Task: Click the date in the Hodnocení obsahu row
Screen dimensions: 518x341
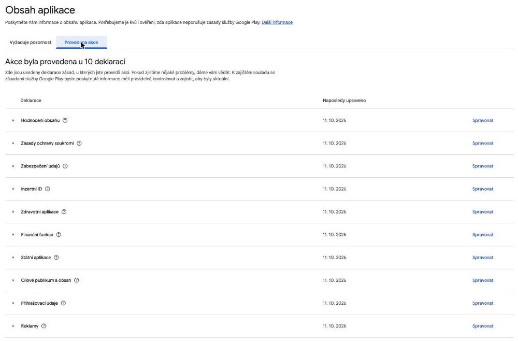Action: 334,120
